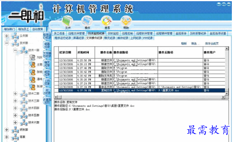Click the table scrollbar down arrow
This screenshot has width=233, height=142.
227,93
